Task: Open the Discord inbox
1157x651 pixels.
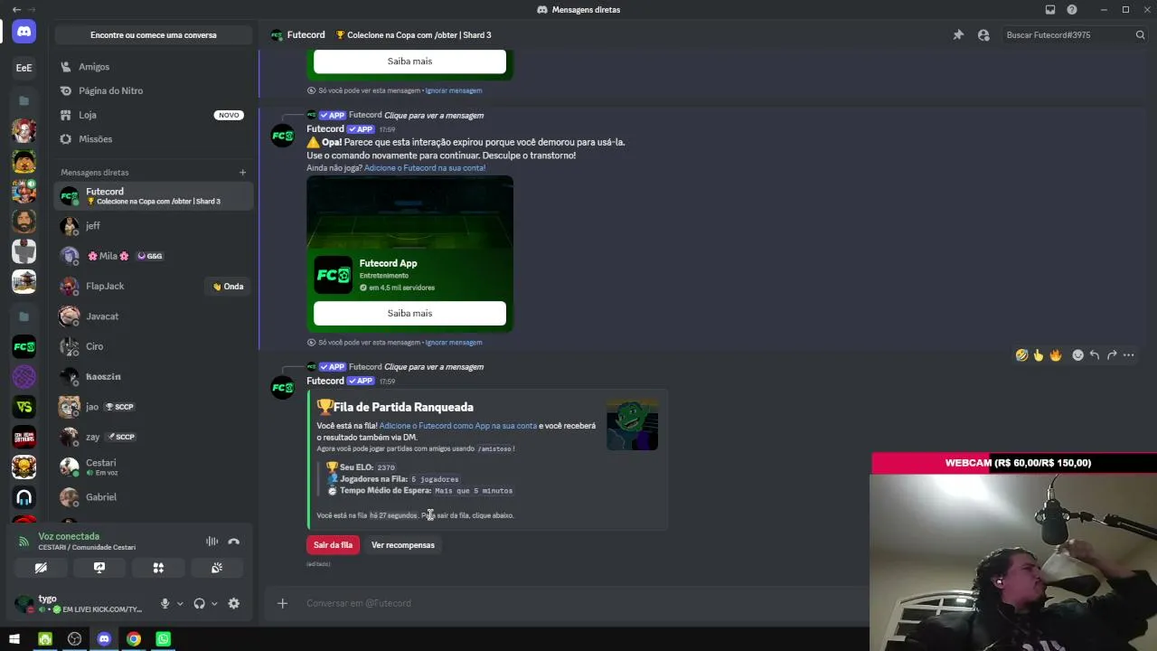Action: click(x=1050, y=10)
